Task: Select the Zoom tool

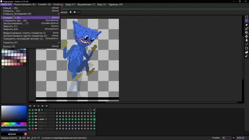Action: tap(246, 33)
